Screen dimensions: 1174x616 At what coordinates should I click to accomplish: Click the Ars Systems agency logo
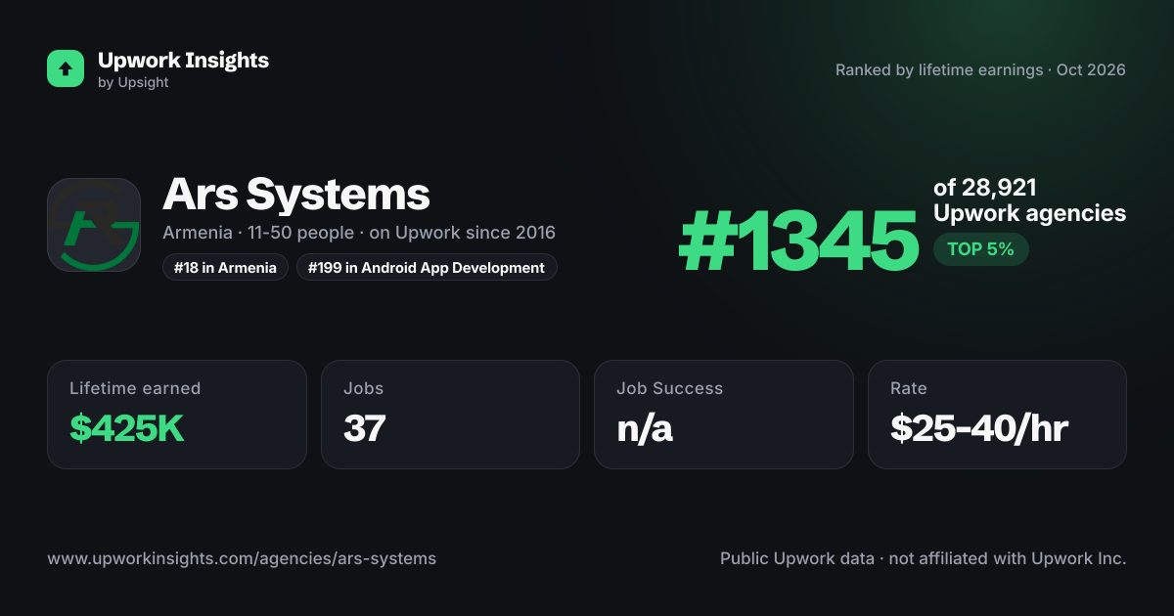tap(94, 225)
